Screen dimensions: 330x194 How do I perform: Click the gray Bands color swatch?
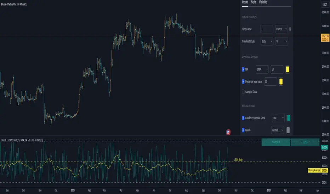point(288,130)
